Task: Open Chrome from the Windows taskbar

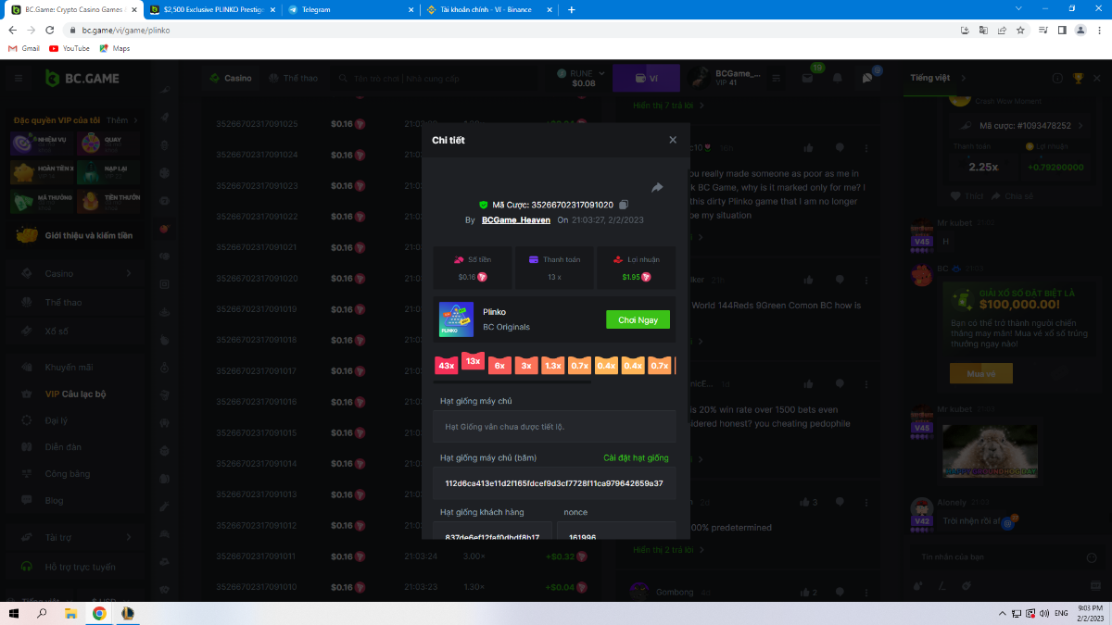Action: coord(99,613)
